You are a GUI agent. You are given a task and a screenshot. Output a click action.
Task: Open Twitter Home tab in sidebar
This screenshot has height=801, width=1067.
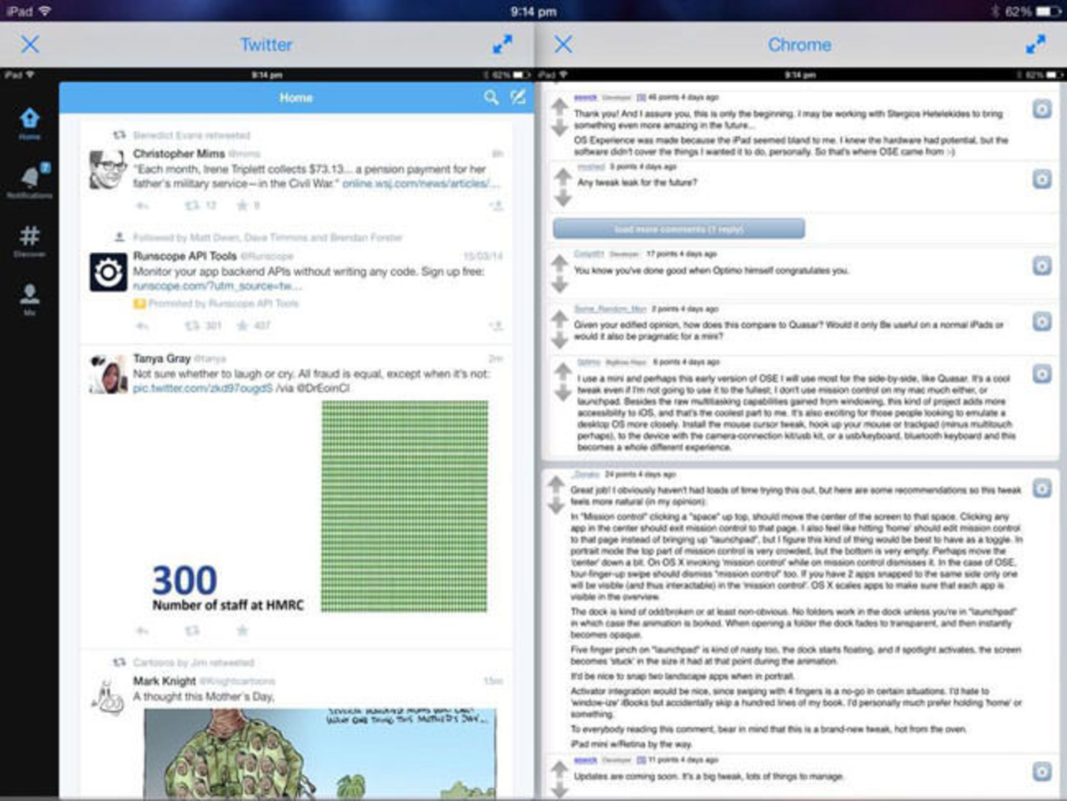(x=29, y=123)
